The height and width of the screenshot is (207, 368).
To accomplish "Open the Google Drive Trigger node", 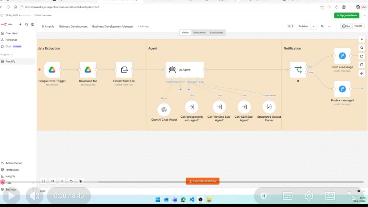I will [52, 70].
